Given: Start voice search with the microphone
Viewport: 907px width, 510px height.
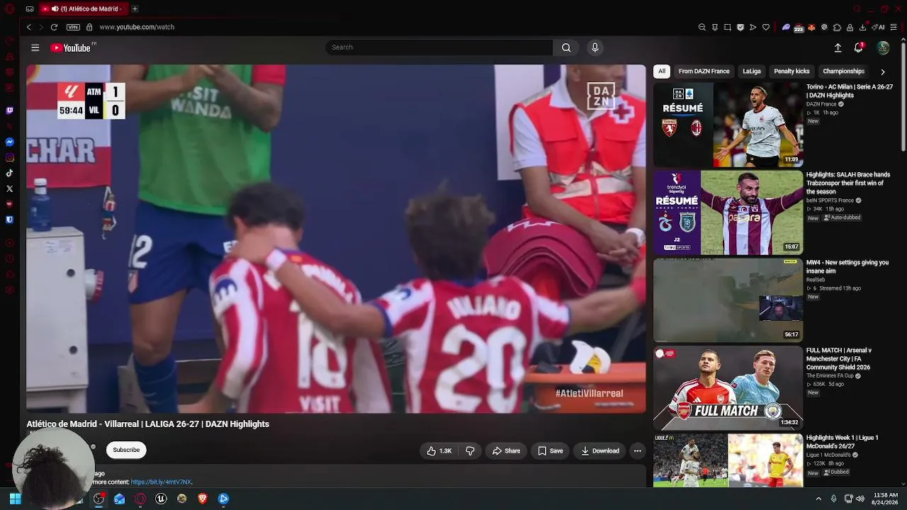Looking at the screenshot, I should (595, 47).
